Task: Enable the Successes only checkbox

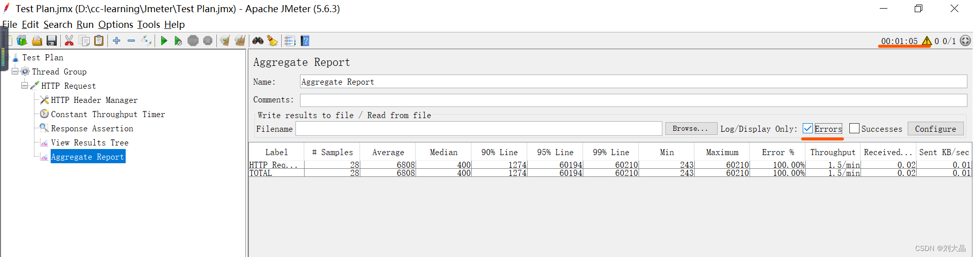Action: 854,129
